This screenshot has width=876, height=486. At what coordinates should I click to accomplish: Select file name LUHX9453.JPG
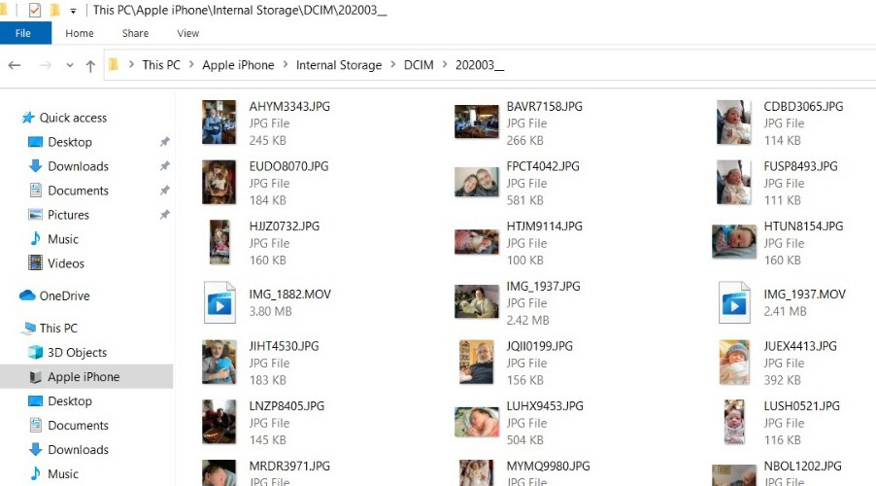pyautogui.click(x=545, y=405)
